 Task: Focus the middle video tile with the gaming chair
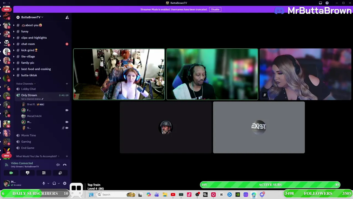[x=212, y=74]
